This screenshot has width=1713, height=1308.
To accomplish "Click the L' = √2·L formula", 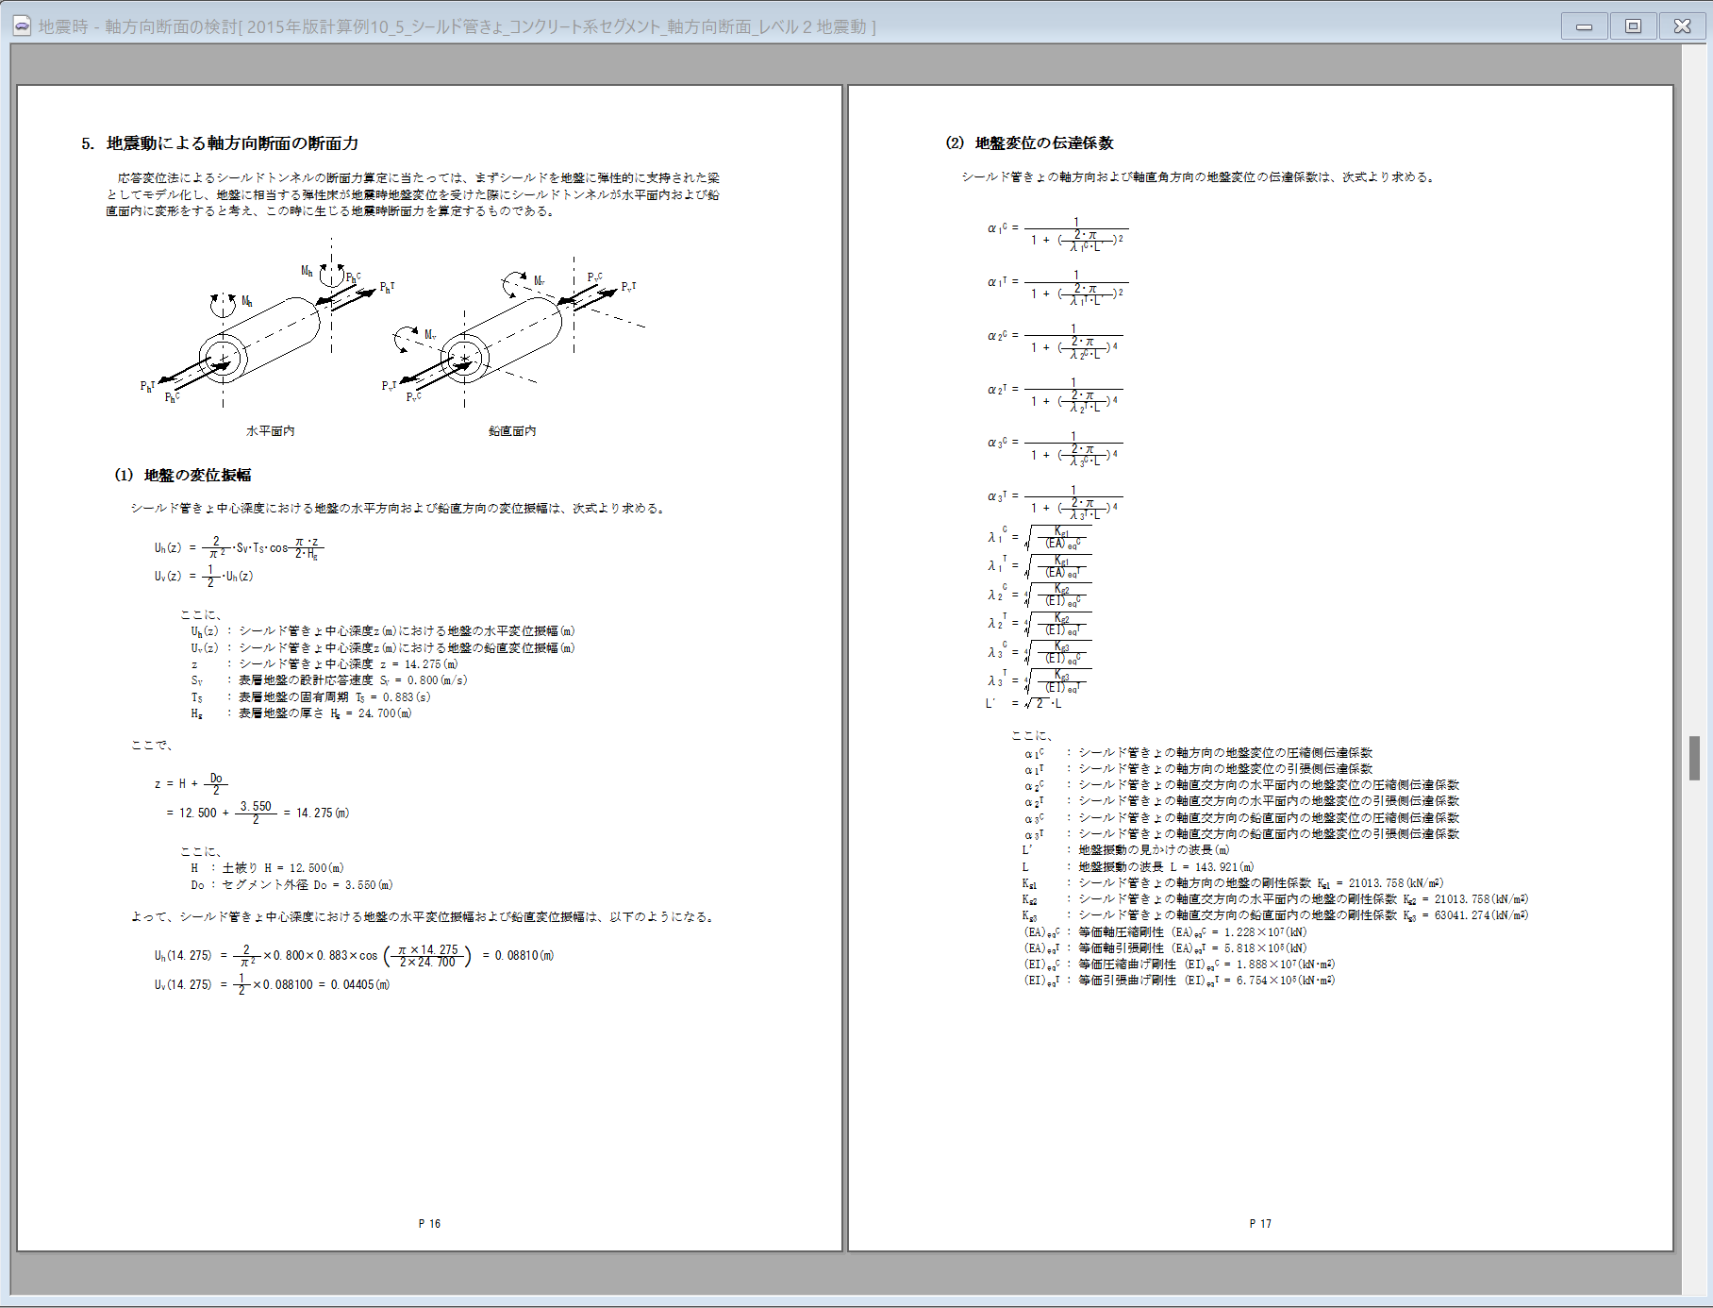I will 1024,703.
